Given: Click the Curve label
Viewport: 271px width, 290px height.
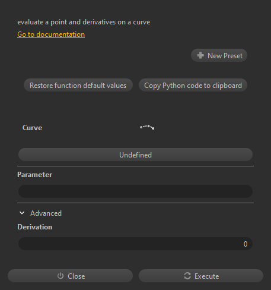Looking at the screenshot, I should [x=32, y=128].
